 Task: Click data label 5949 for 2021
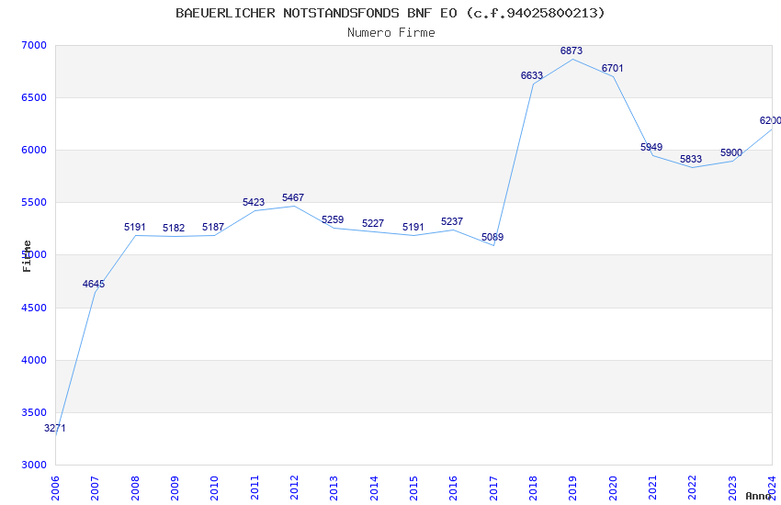(651, 147)
